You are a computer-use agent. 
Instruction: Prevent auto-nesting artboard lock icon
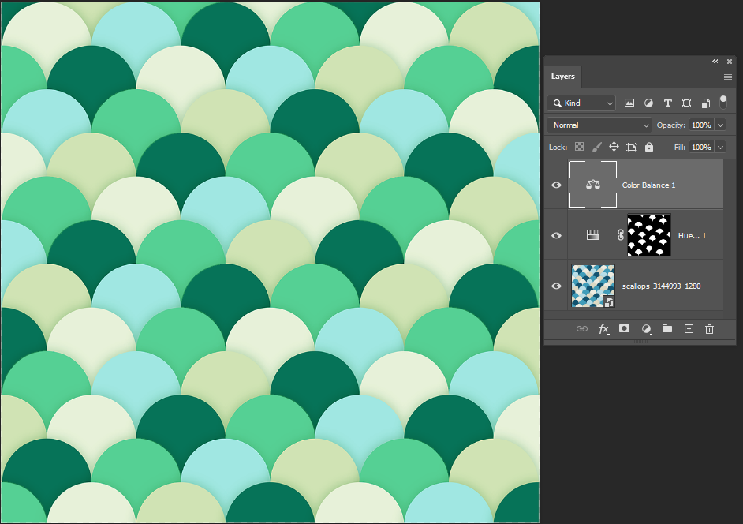tap(632, 147)
